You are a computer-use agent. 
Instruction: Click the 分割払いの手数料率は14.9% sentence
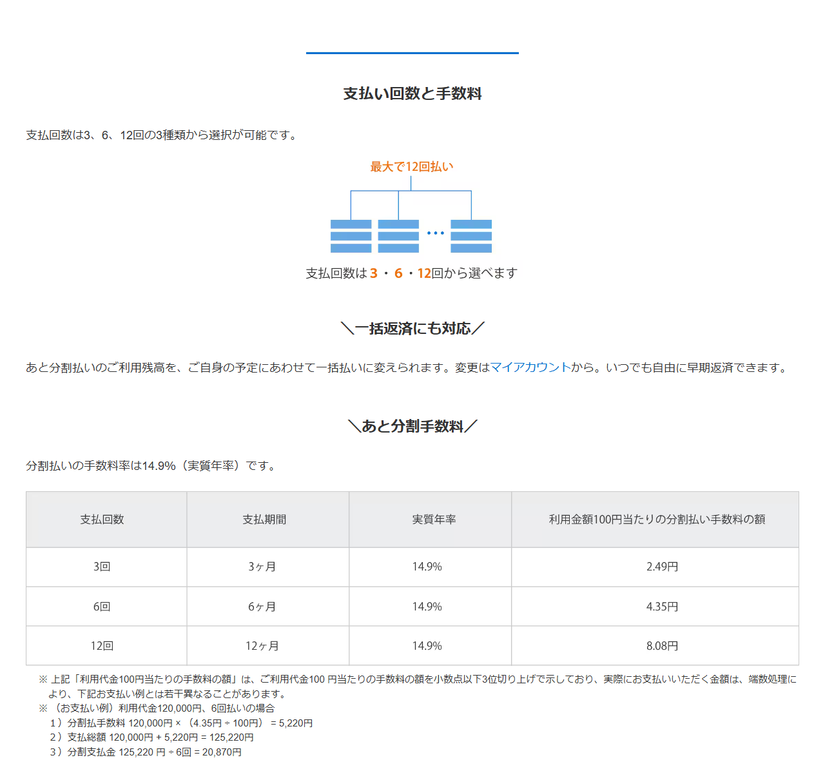[153, 465]
